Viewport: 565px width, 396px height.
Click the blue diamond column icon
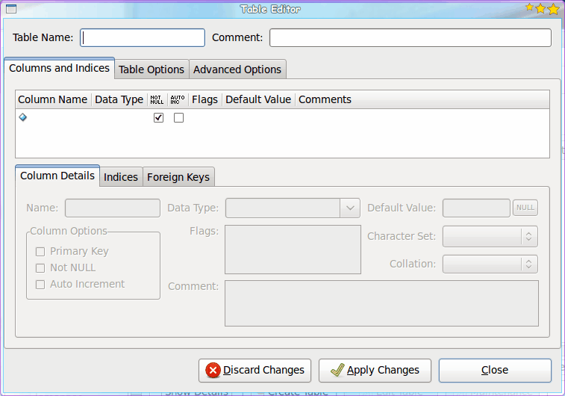coord(22,117)
